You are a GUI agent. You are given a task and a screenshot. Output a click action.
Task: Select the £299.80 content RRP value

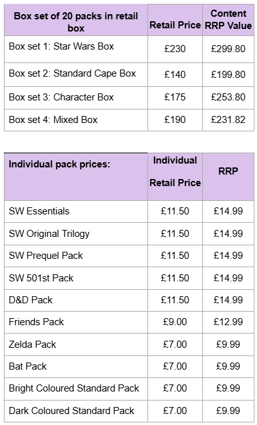[x=228, y=49]
